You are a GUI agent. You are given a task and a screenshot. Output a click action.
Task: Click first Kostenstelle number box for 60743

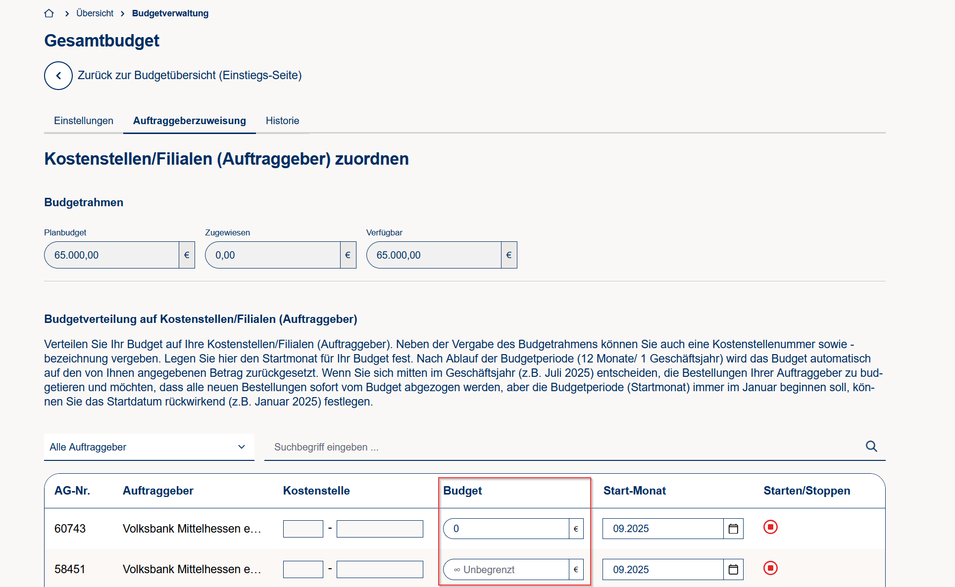tap(303, 529)
